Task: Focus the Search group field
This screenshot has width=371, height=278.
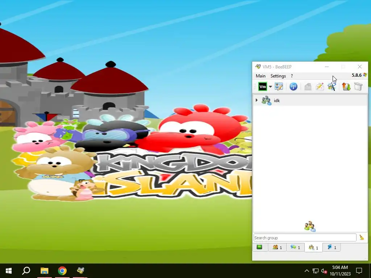Action: (305, 237)
